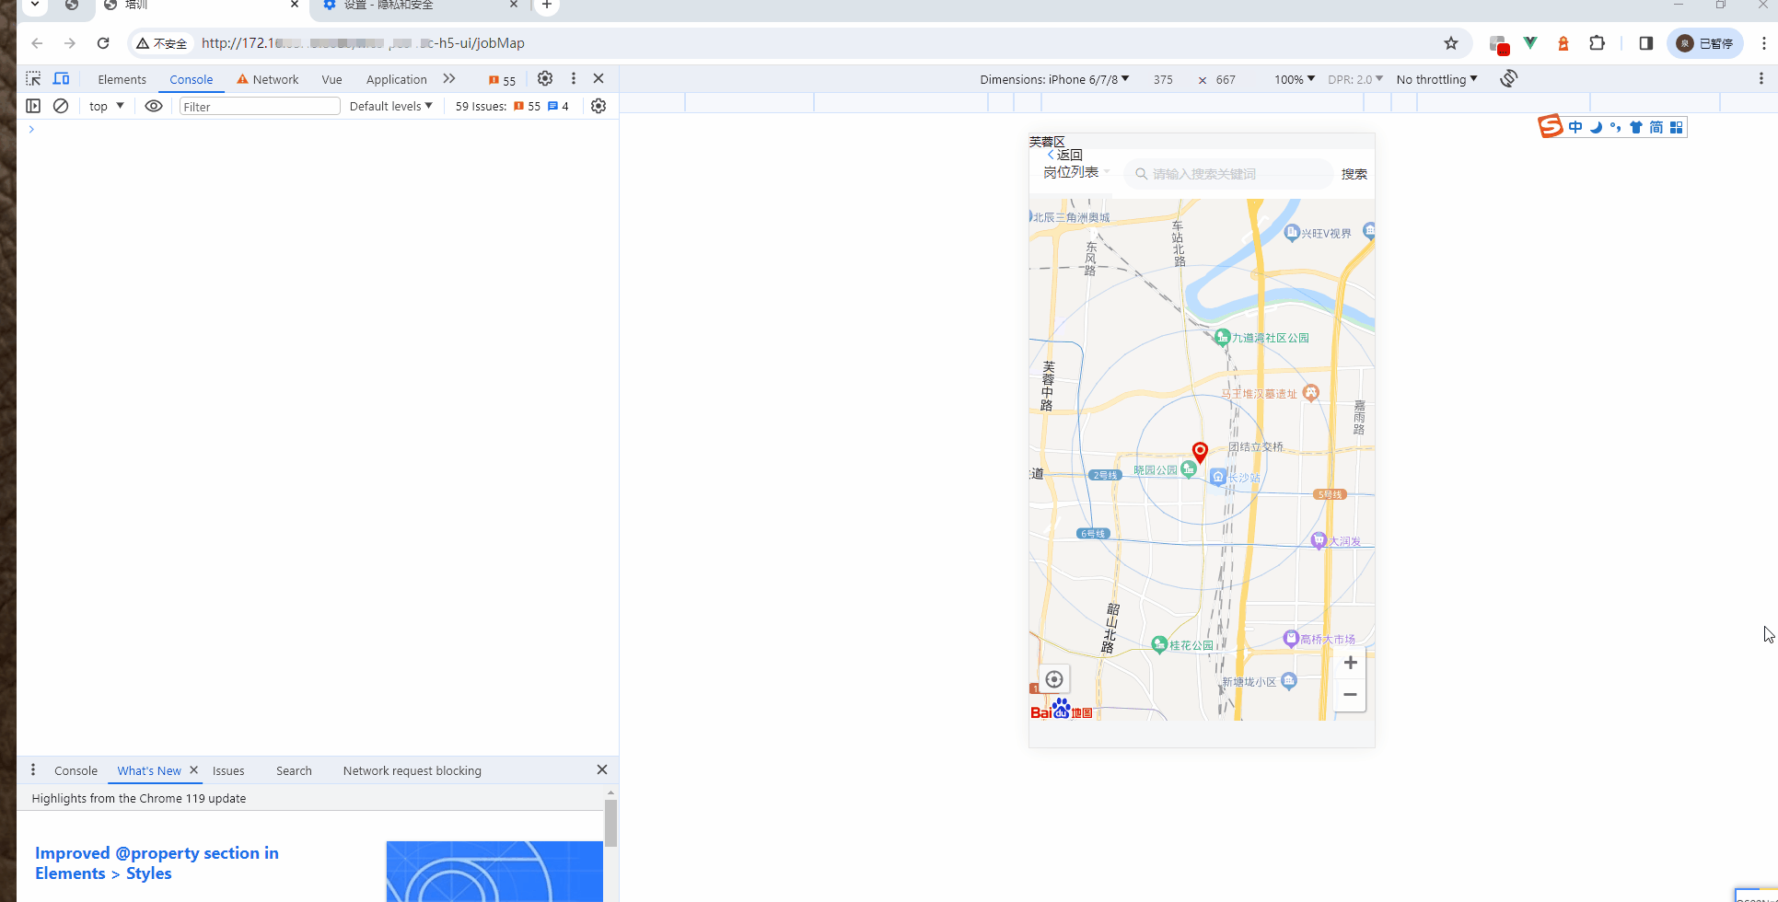Open the 'top' JavaScript context dropdown

tap(107, 106)
